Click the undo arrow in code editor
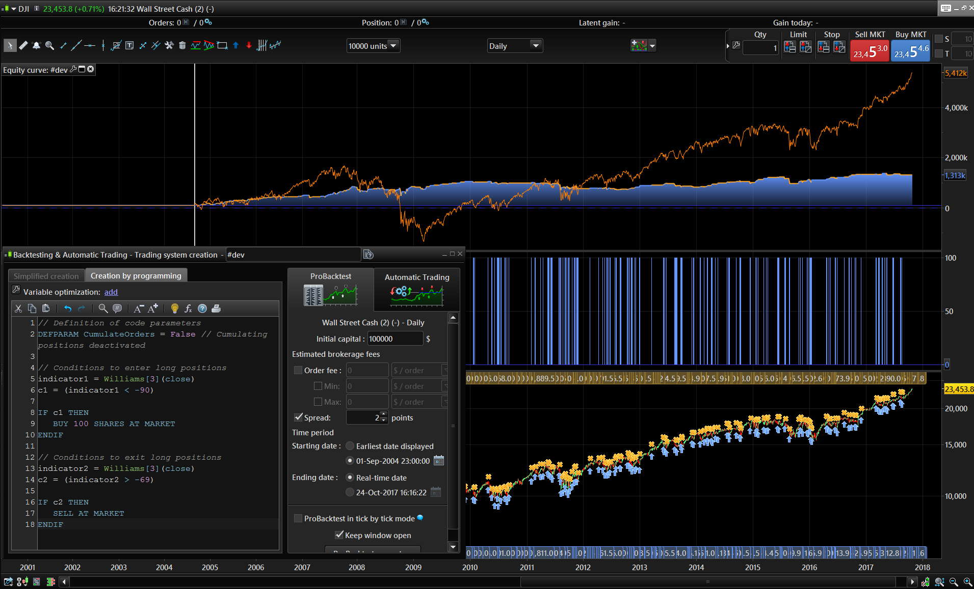 68,308
